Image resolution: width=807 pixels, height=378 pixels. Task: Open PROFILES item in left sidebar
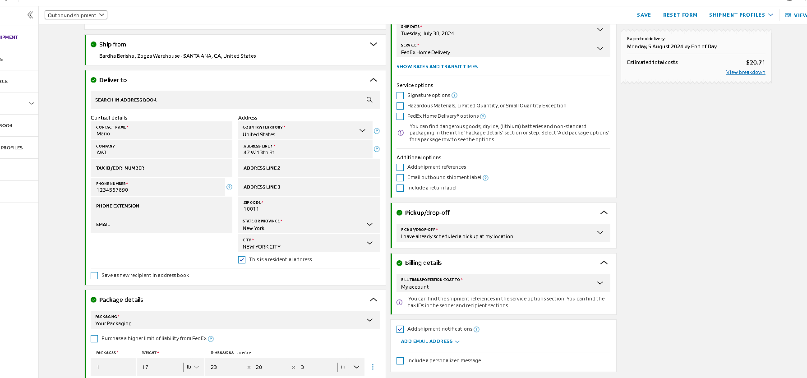12,148
